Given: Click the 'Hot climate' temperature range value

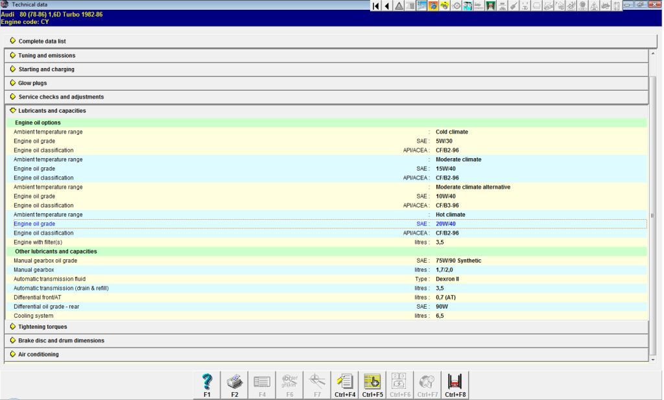Looking at the screenshot, I should click(x=450, y=215).
